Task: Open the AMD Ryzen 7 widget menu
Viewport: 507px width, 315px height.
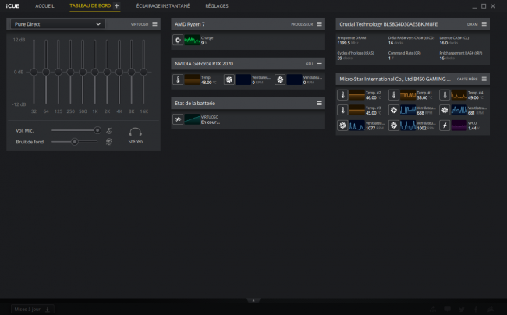Action: [319, 24]
